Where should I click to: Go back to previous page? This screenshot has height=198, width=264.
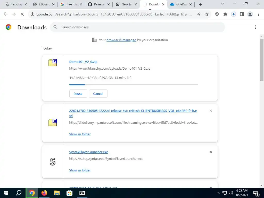(6, 14)
